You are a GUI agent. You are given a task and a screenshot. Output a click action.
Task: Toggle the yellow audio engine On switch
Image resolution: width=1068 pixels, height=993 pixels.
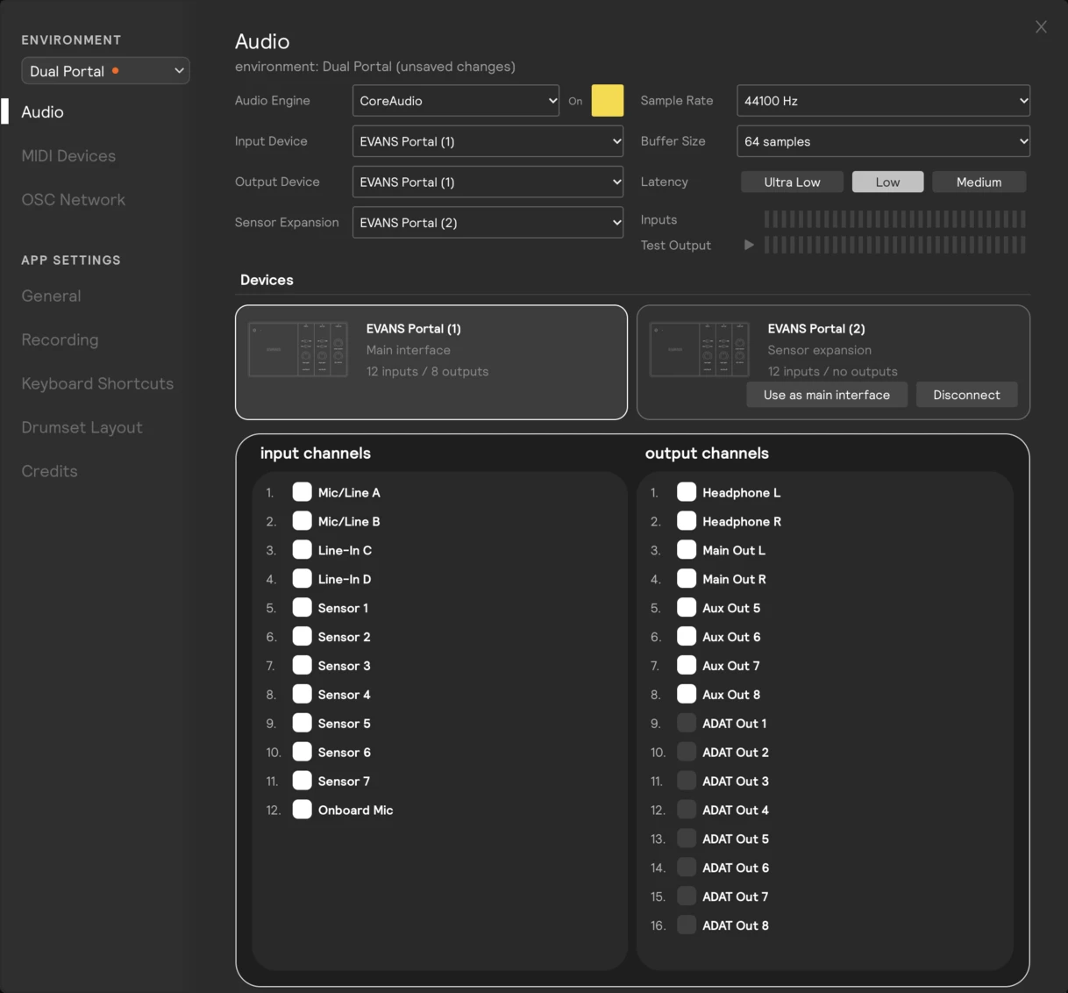click(x=608, y=101)
